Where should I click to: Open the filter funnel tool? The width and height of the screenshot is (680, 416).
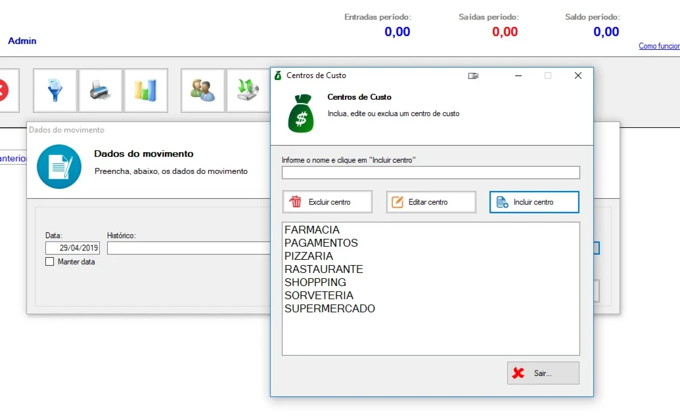tap(55, 90)
